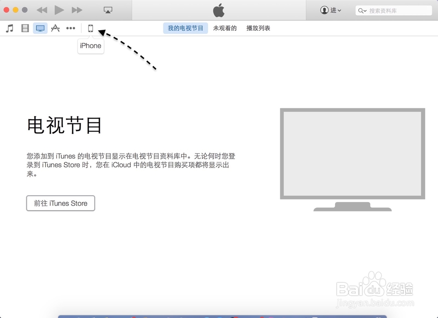Screen dimensions: 438x318
Task: Click the AirPlay icon in the toolbar
Action: coord(107,9)
